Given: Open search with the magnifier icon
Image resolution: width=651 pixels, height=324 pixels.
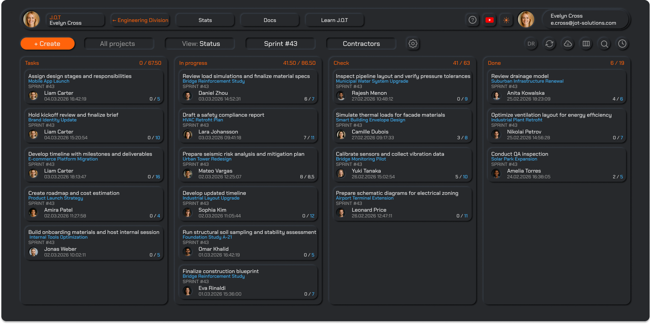Looking at the screenshot, I should click(604, 44).
